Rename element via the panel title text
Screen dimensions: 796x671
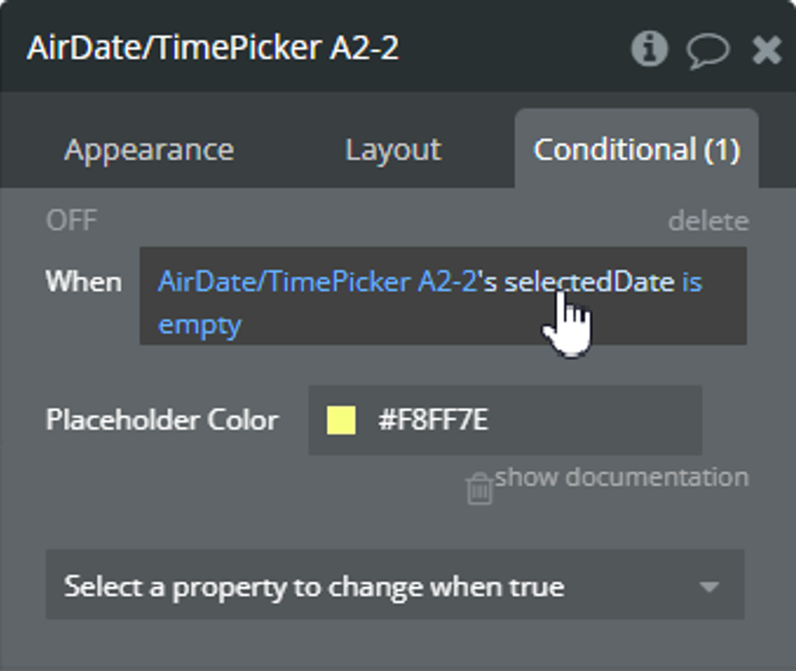pyautogui.click(x=213, y=48)
